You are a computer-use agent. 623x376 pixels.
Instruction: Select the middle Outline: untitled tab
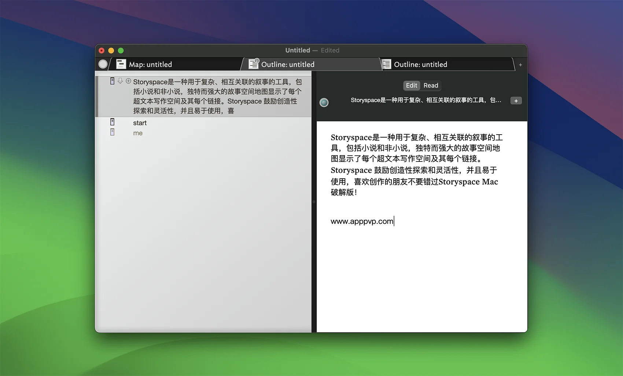pyautogui.click(x=311, y=64)
